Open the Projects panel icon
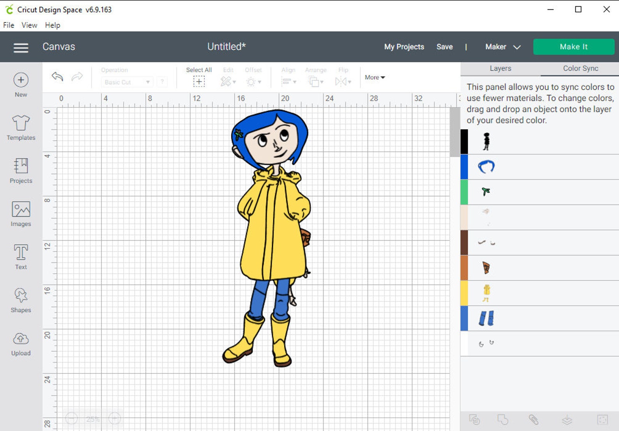The width and height of the screenshot is (619, 431). pos(21,166)
